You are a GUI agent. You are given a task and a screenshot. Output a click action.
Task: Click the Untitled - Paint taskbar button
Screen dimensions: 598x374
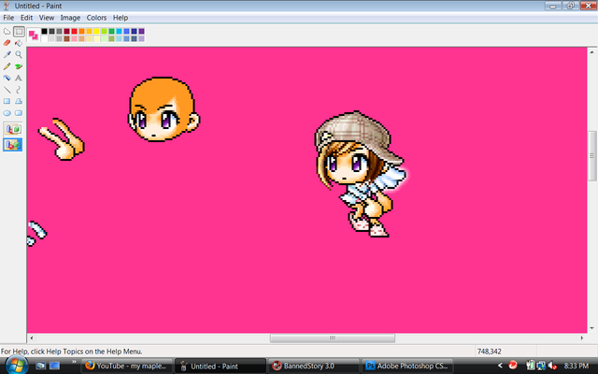(x=221, y=366)
